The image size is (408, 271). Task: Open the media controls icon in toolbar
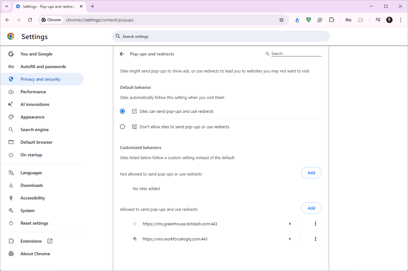[x=378, y=20]
